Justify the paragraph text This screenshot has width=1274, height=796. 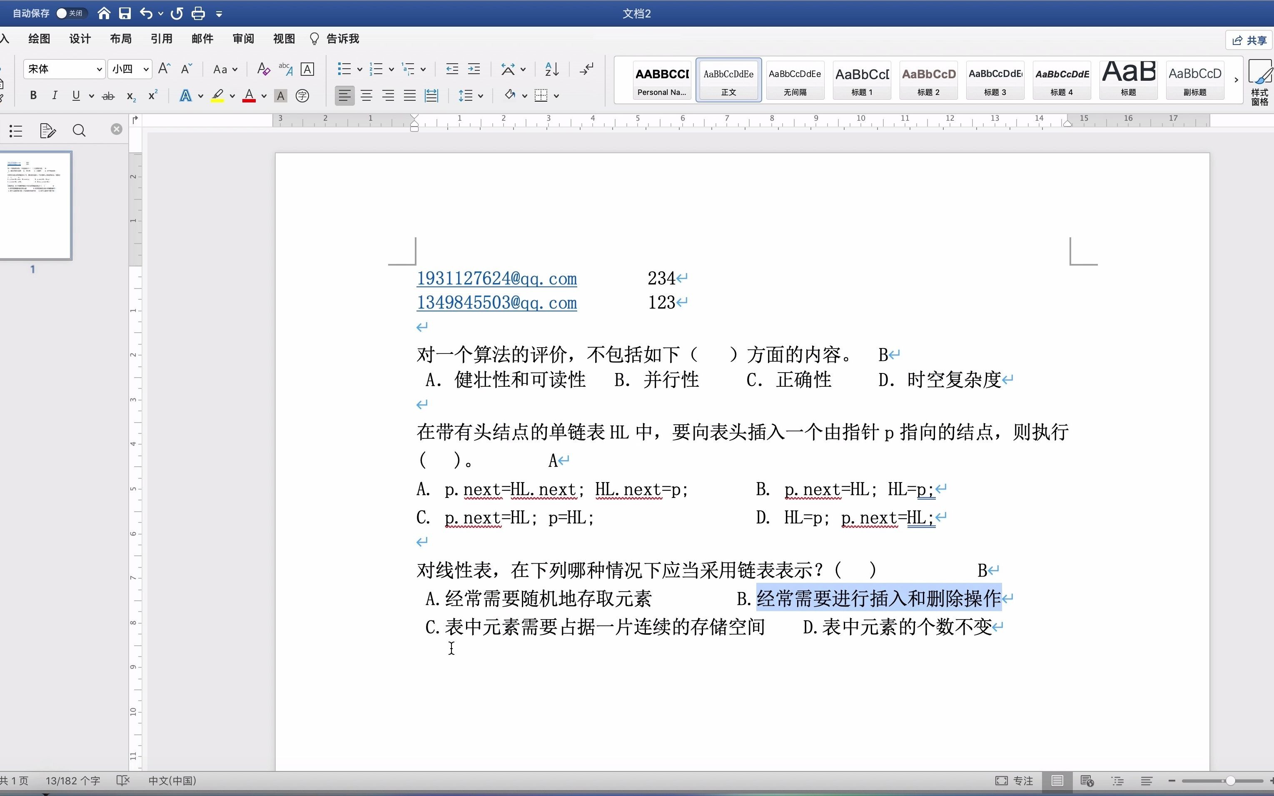point(410,95)
